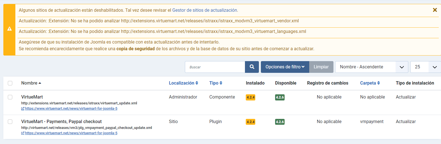
Task: Click the 'Sitio' location cell
Action: 173,122
